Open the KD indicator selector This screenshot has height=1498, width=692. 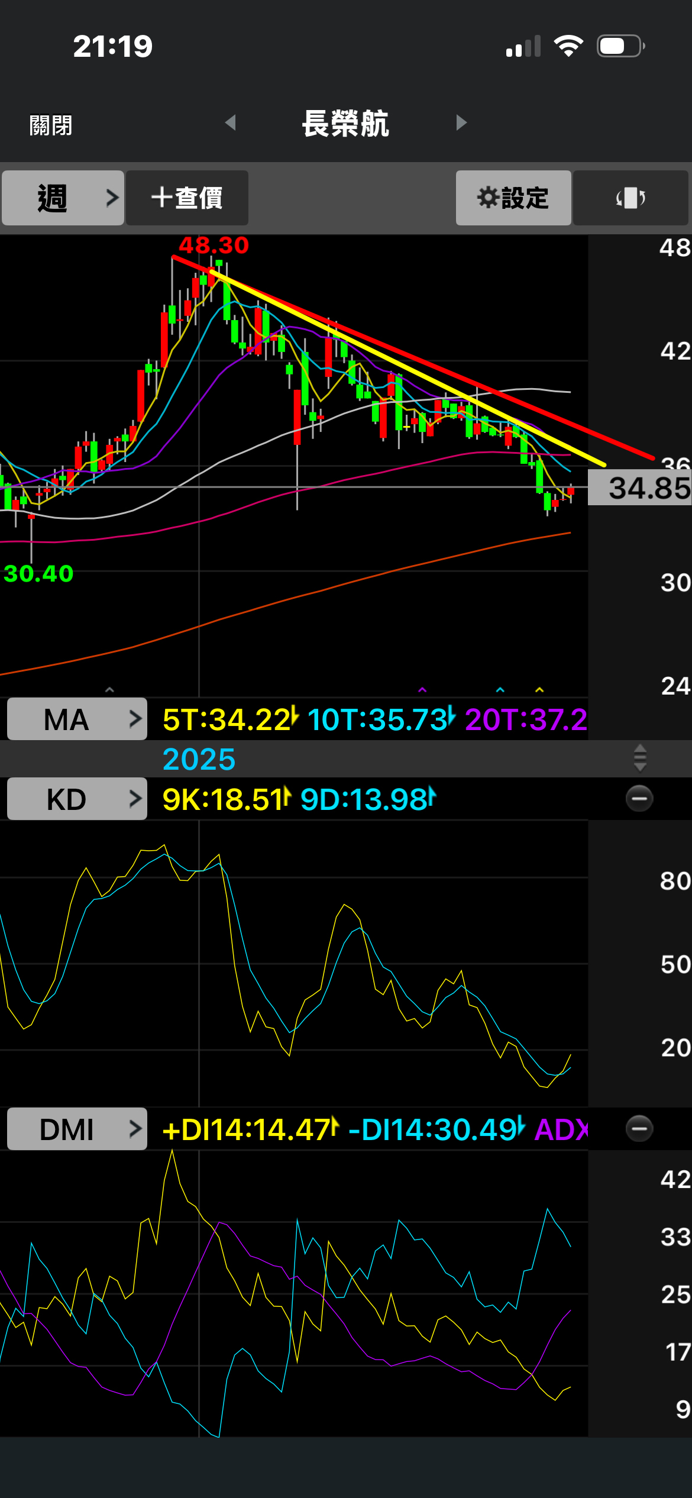click(x=77, y=799)
